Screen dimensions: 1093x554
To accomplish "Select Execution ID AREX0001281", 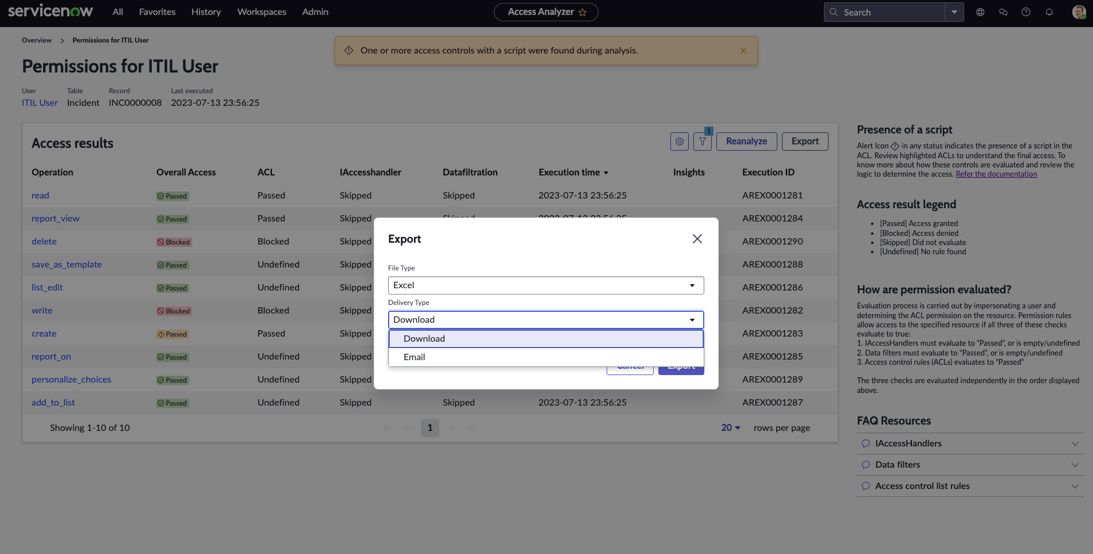I will pos(773,196).
